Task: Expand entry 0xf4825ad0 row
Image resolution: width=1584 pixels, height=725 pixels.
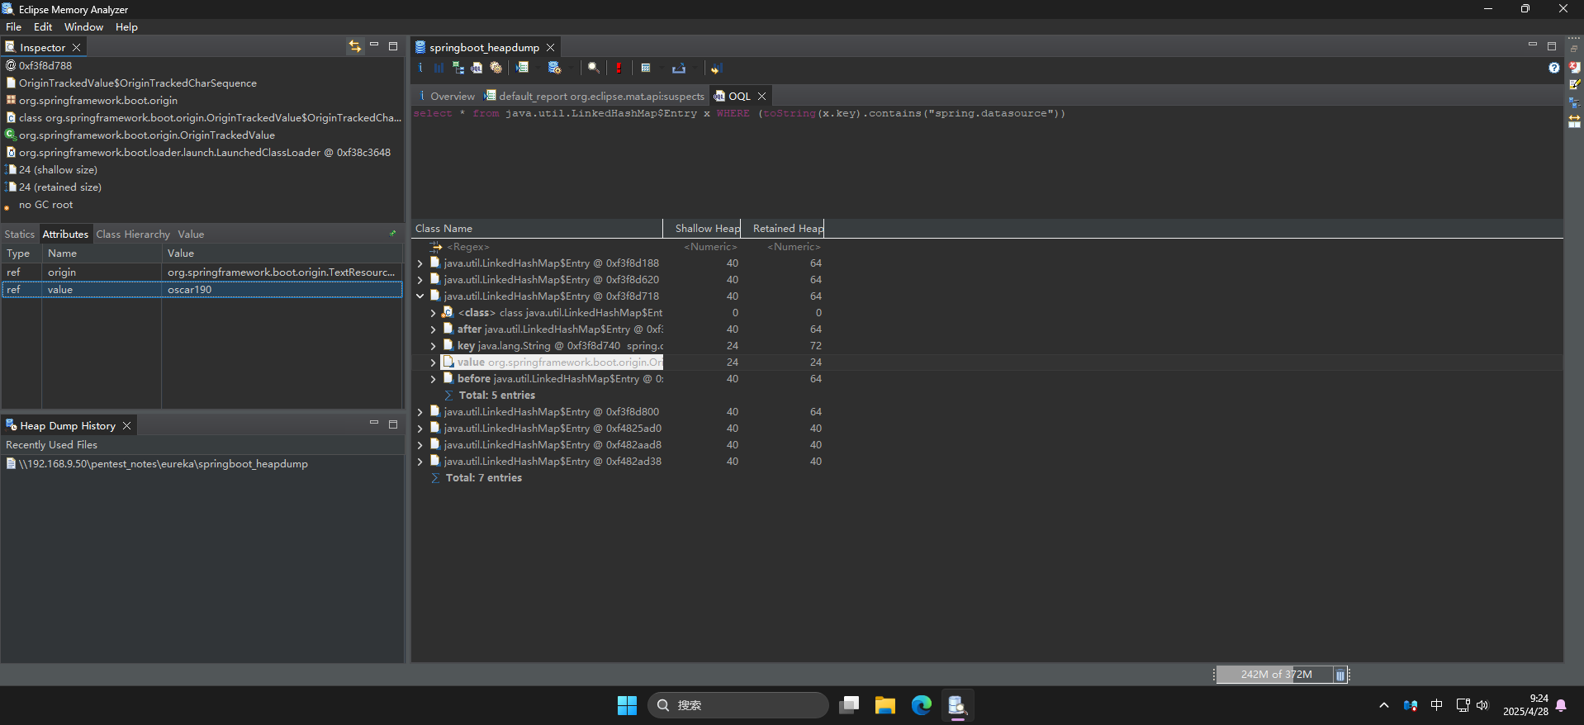Action: click(x=420, y=429)
